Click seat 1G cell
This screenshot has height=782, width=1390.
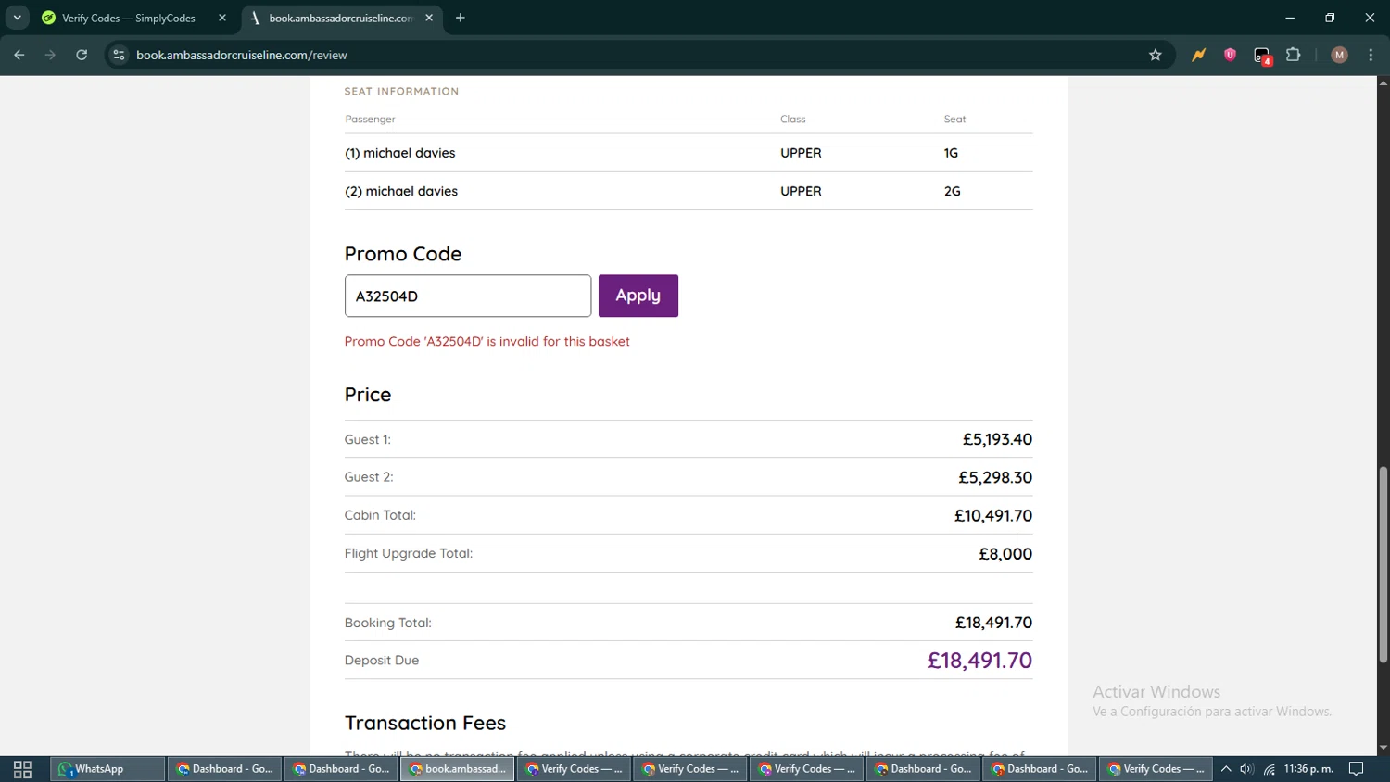pos(951,153)
